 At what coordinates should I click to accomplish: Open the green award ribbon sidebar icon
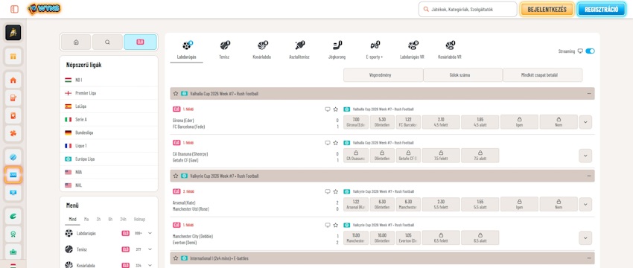click(x=13, y=234)
